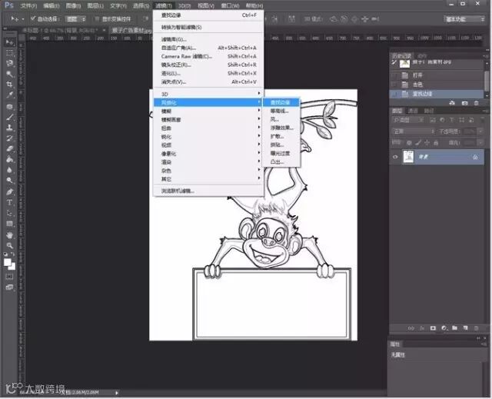Select the Pen tool
Screen dimensions: 492x399
pos(10,192)
